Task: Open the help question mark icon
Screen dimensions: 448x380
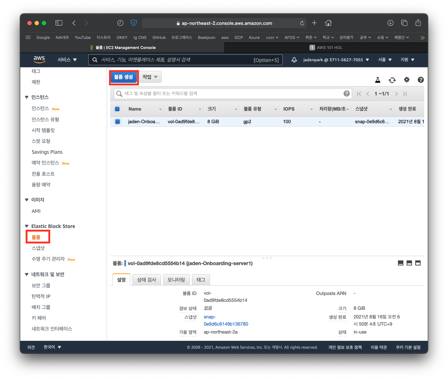Action: tap(421, 80)
